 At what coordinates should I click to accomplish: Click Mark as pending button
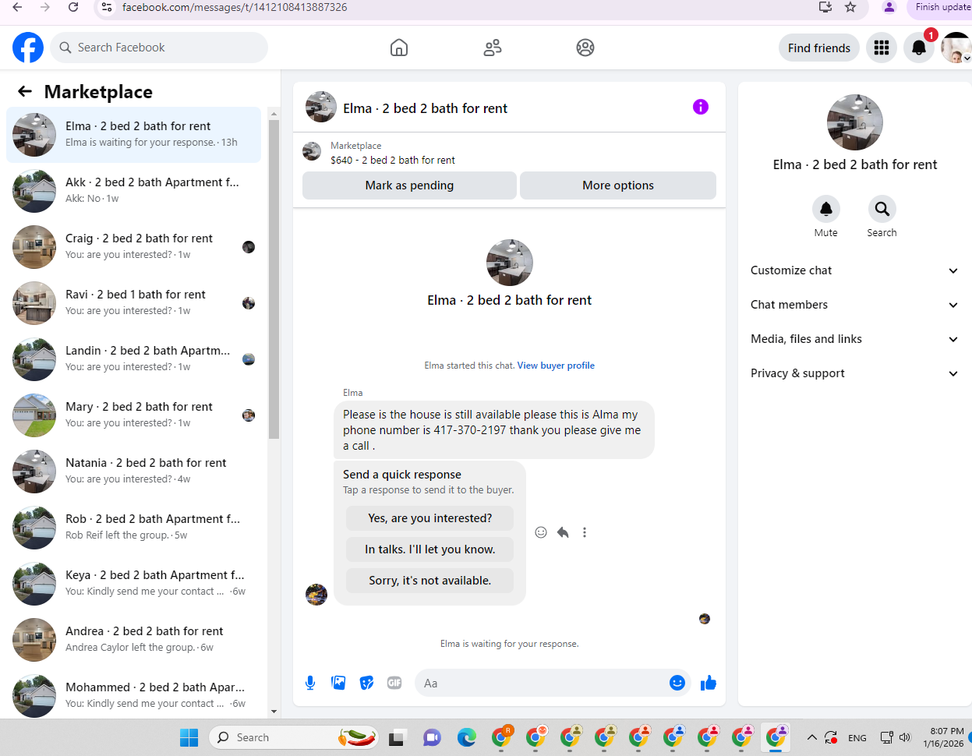coord(409,185)
